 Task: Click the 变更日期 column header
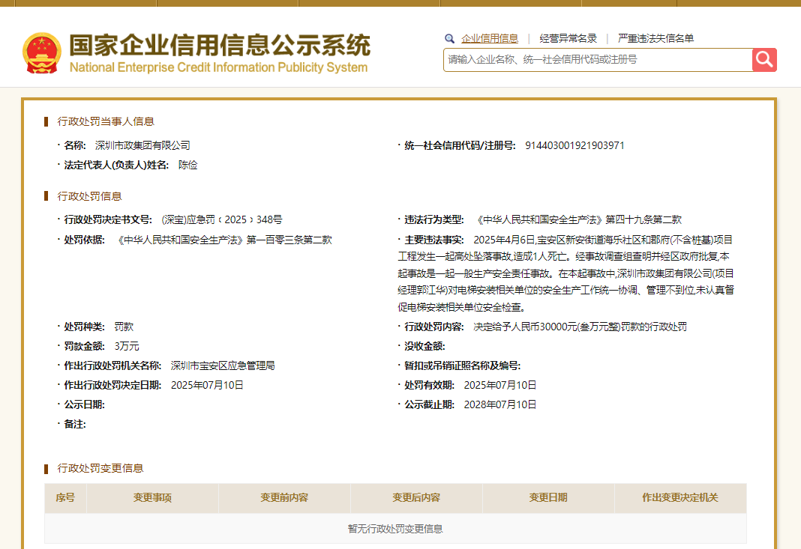(x=548, y=497)
